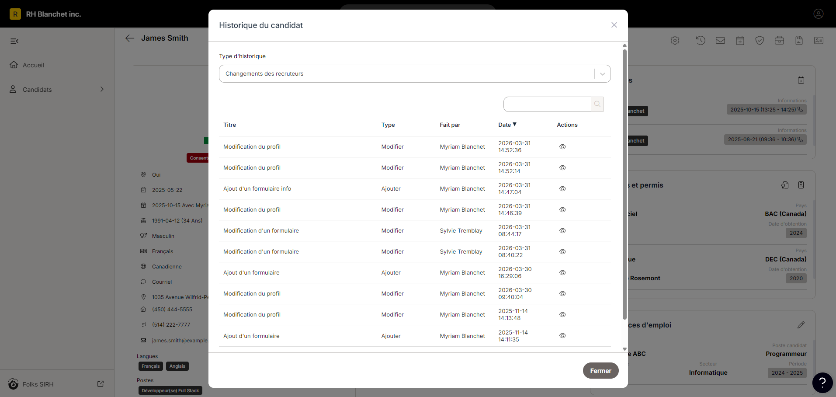Click the document file toolbar icon
Image resolution: width=836 pixels, height=397 pixels.
799,41
